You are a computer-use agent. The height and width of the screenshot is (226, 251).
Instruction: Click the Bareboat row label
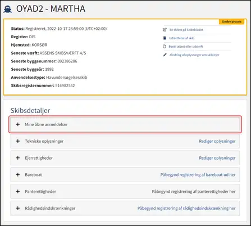point(33,175)
